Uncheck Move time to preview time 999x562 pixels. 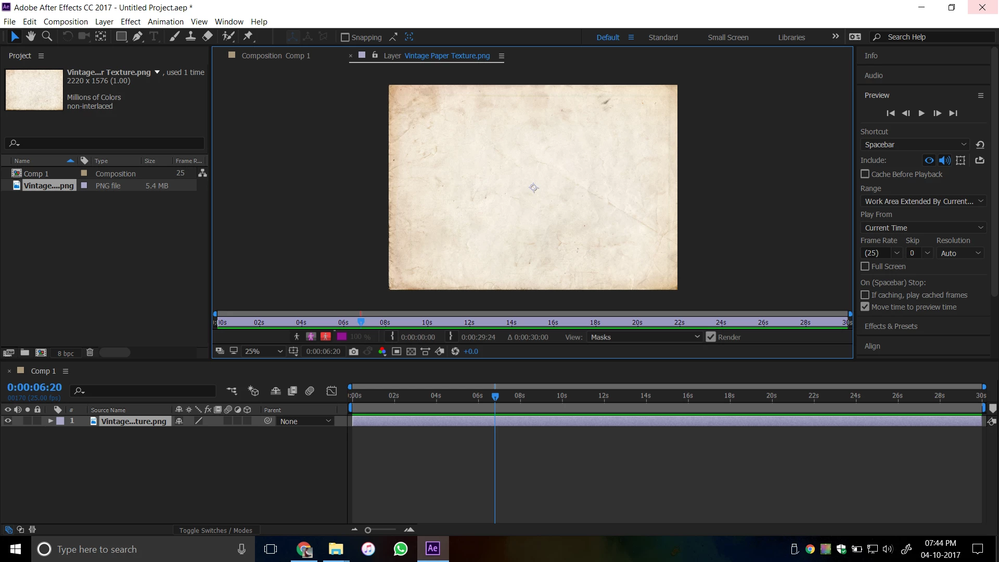865,307
